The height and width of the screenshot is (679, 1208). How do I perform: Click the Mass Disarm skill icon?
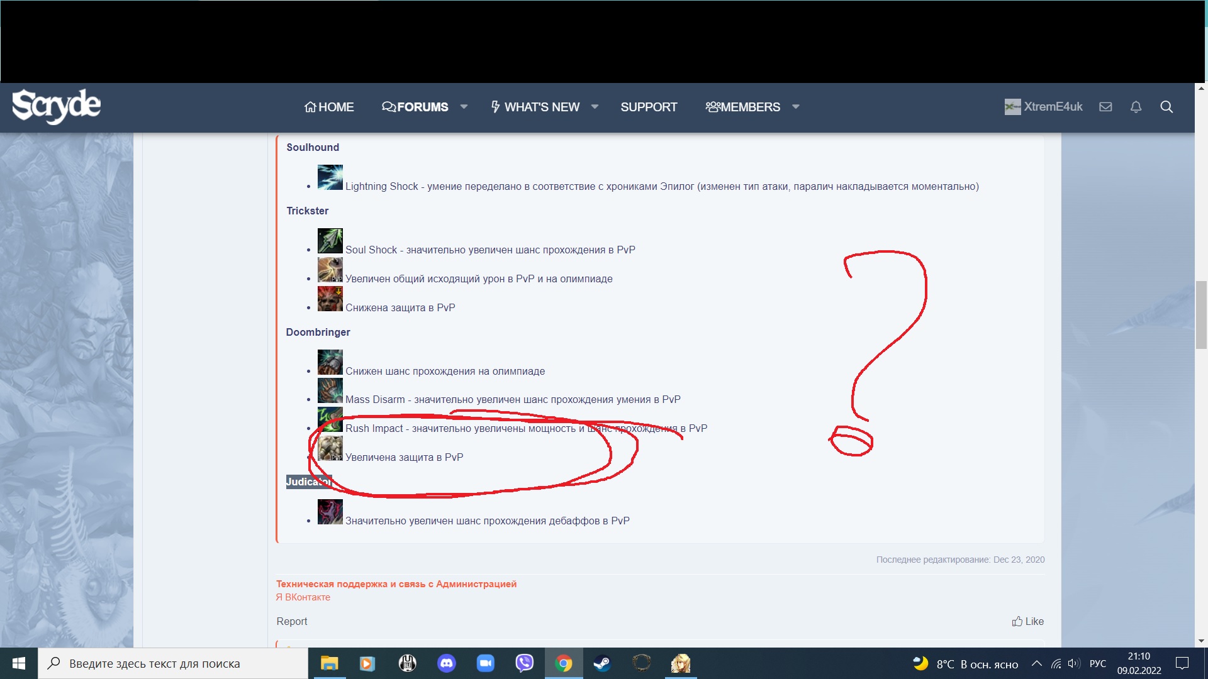(x=330, y=390)
